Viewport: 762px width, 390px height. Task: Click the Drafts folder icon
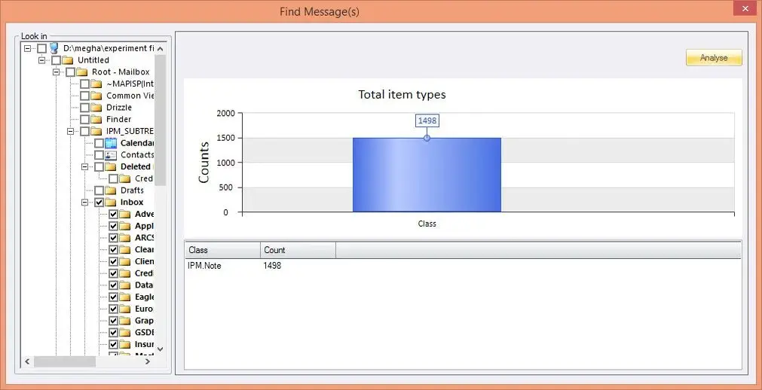click(111, 190)
